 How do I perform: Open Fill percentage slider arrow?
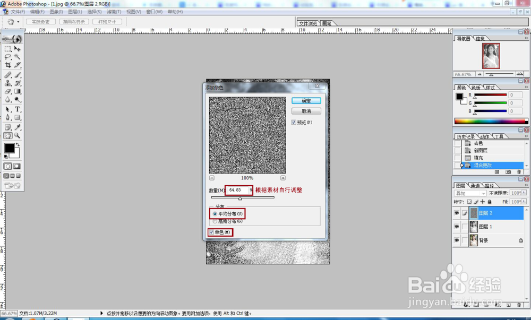524,202
